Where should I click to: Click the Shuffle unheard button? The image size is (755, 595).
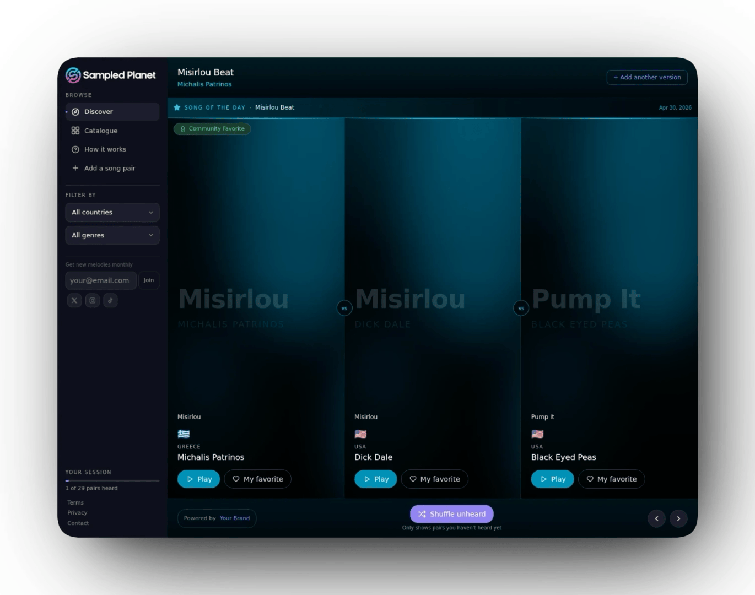click(452, 514)
